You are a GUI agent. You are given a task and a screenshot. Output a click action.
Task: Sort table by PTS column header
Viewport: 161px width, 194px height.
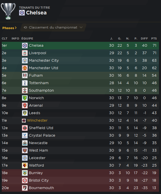coord(154,39)
